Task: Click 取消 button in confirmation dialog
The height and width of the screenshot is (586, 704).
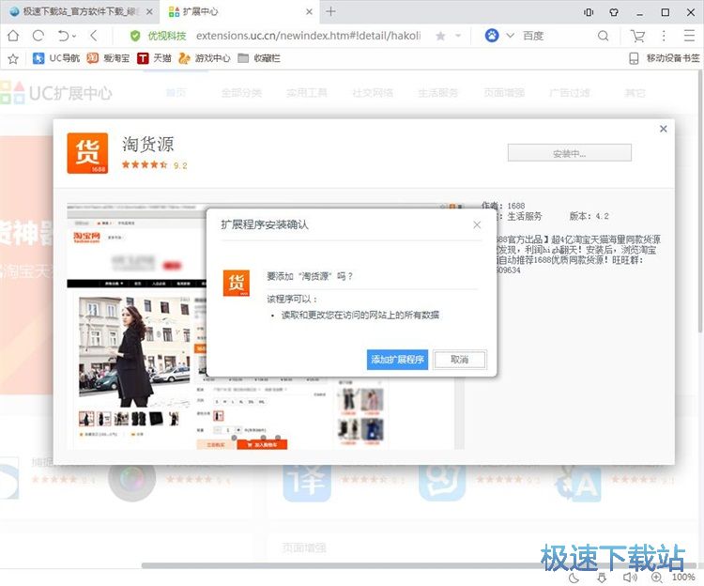Action: [459, 360]
